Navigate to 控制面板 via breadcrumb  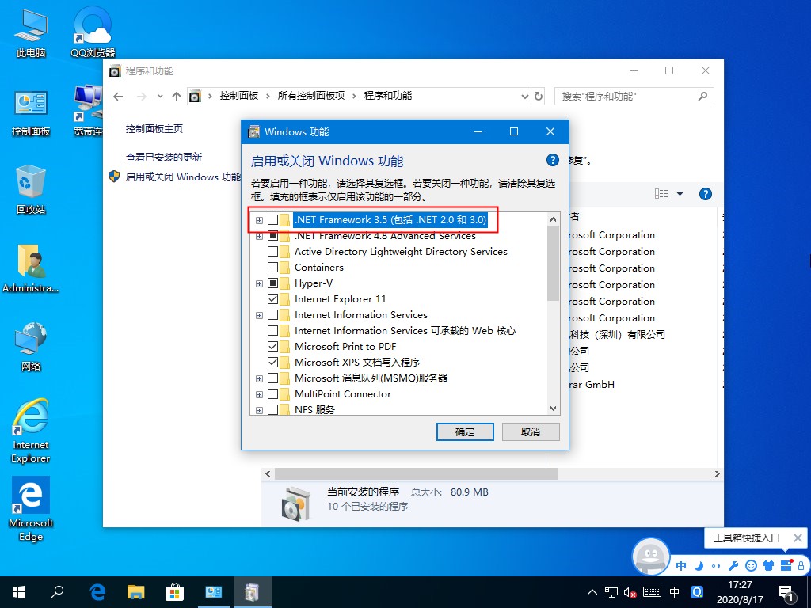(239, 96)
